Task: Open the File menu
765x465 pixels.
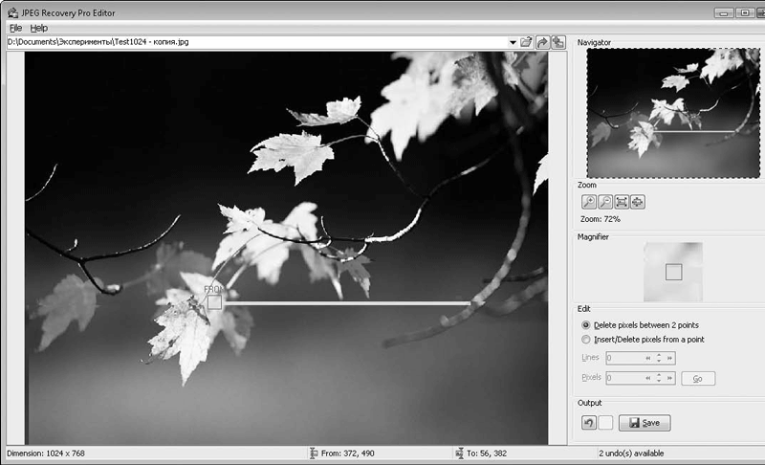Action: click(15, 29)
